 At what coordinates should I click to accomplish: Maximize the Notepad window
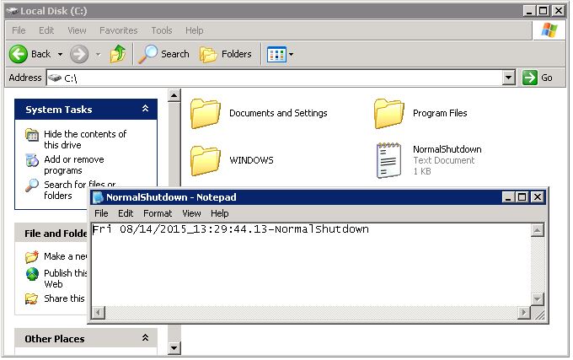(522, 197)
